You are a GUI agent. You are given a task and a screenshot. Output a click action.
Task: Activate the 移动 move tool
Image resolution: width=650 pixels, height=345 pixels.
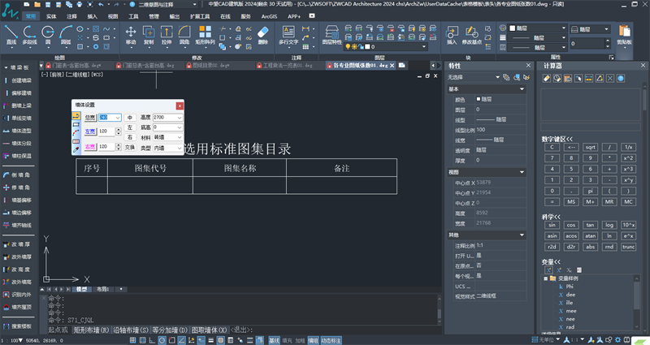pos(131,35)
